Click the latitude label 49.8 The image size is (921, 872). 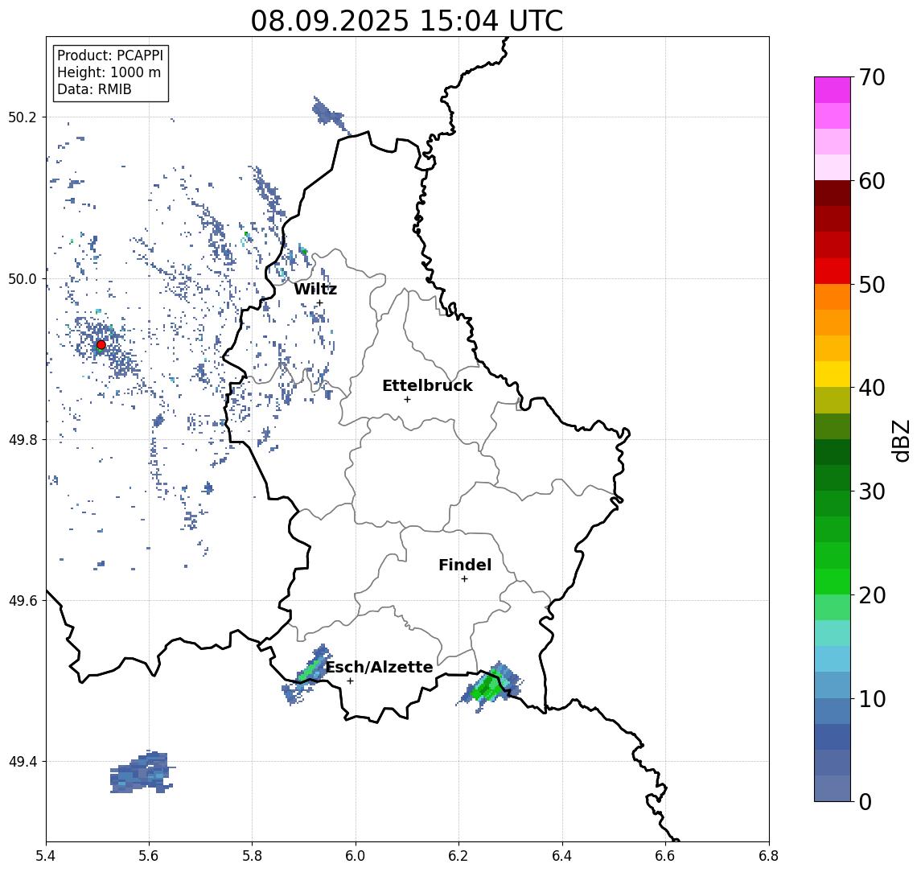[x=22, y=439]
